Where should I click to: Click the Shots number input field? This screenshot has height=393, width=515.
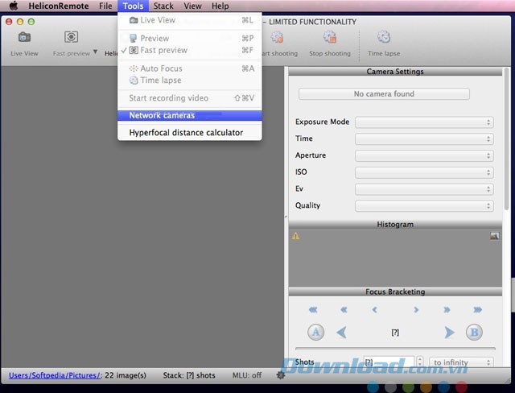[388, 362]
